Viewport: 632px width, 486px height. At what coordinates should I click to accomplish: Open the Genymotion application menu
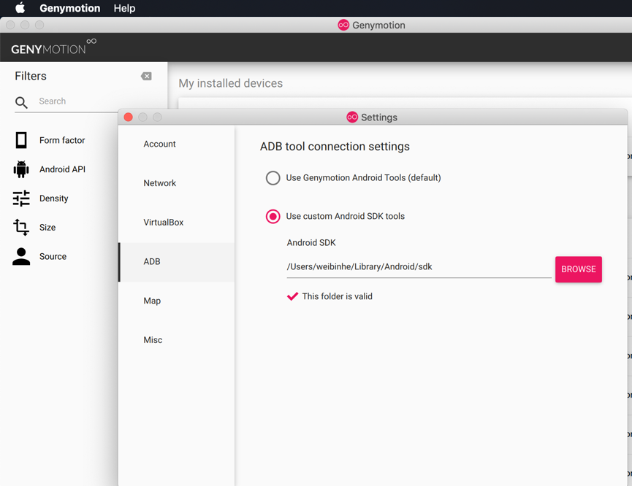69,8
